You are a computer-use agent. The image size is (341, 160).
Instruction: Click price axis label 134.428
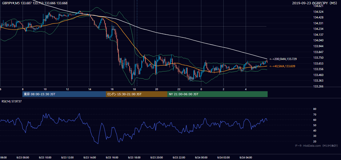318,17
